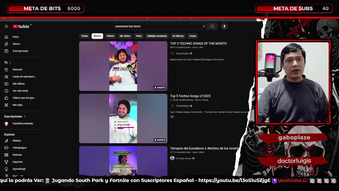Click the Explorar section heading
The height and width of the screenshot is (191, 339).
(9, 134)
